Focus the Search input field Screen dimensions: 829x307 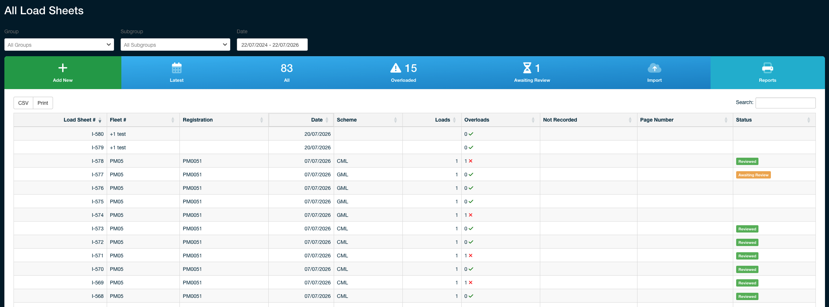pyautogui.click(x=786, y=103)
